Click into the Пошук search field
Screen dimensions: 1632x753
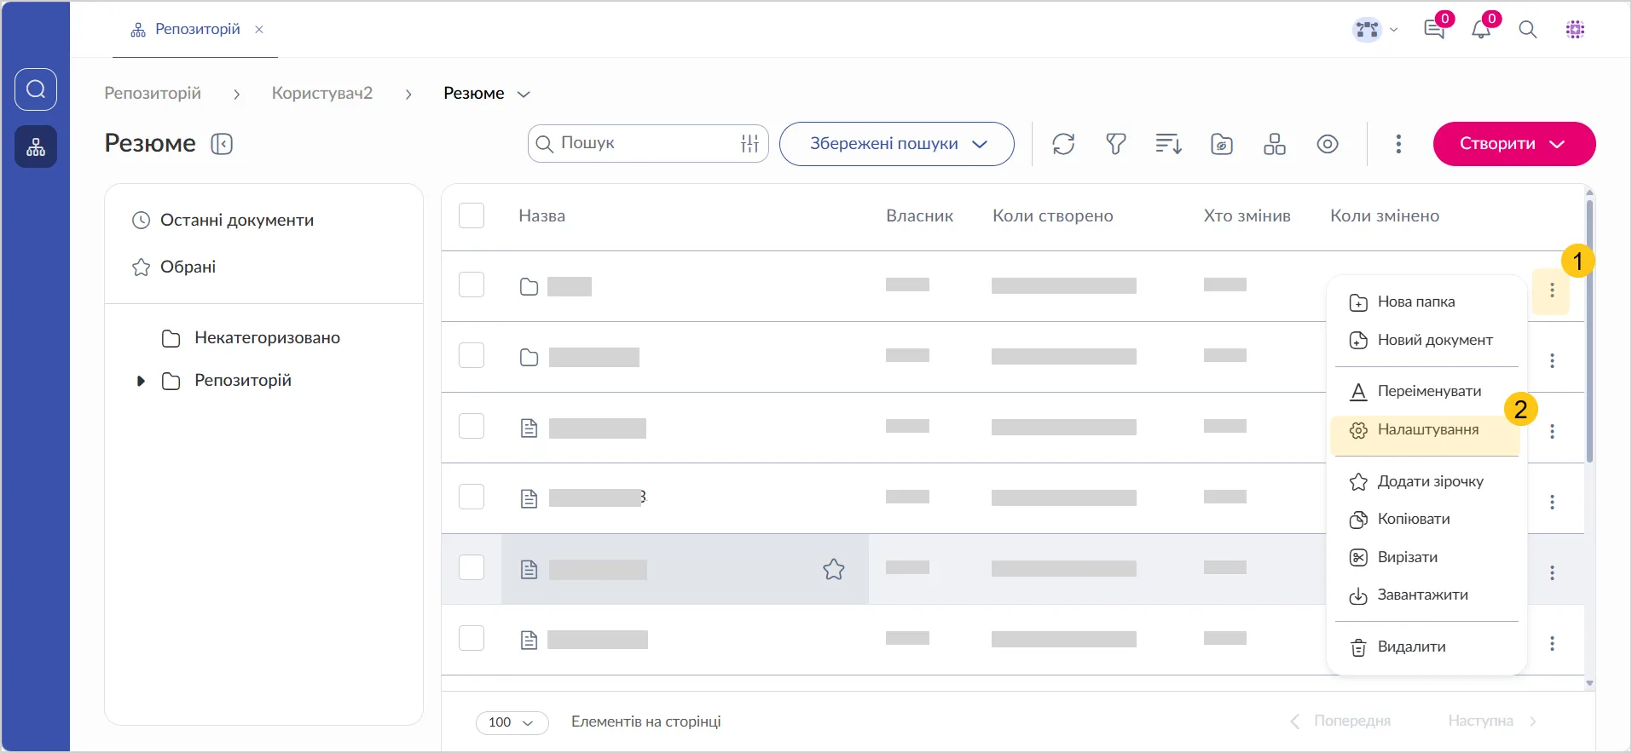click(x=644, y=143)
